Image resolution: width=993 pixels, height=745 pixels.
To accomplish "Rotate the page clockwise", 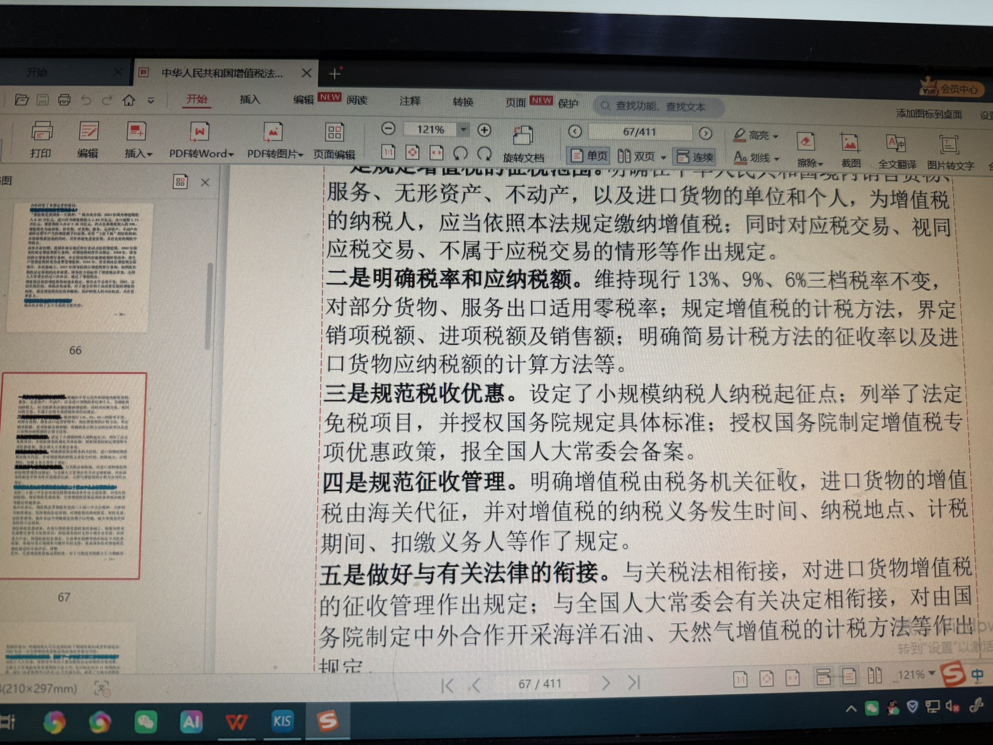I will coord(484,154).
